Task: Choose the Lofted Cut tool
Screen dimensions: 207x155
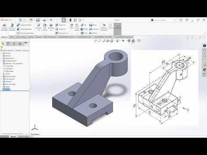Action: tap(61, 29)
